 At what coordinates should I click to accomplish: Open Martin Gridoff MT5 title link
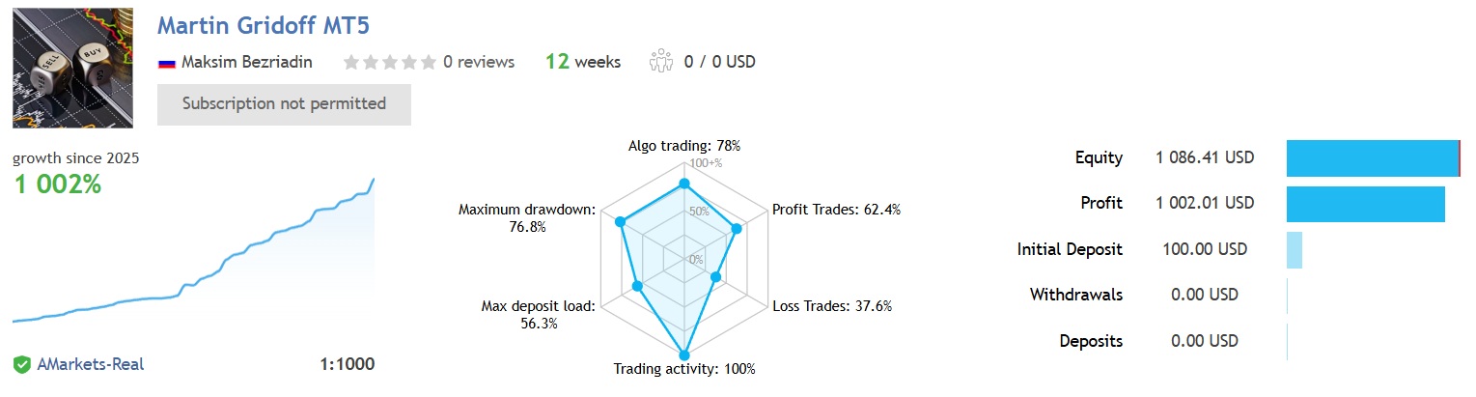point(264,26)
